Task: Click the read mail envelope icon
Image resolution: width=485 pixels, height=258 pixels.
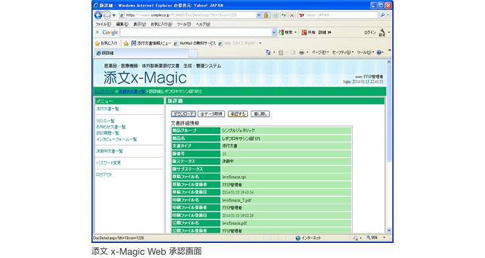Action: click(x=293, y=53)
